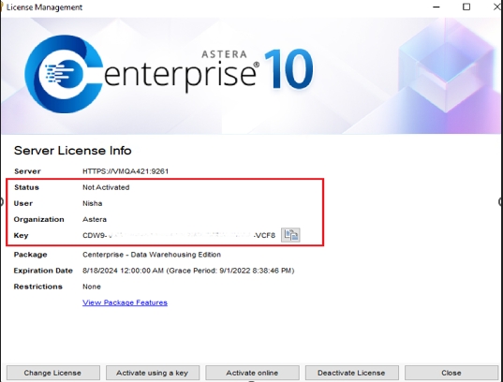This screenshot has width=503, height=382.
Task: Click the Deactivate License button
Action: pyautogui.click(x=351, y=373)
